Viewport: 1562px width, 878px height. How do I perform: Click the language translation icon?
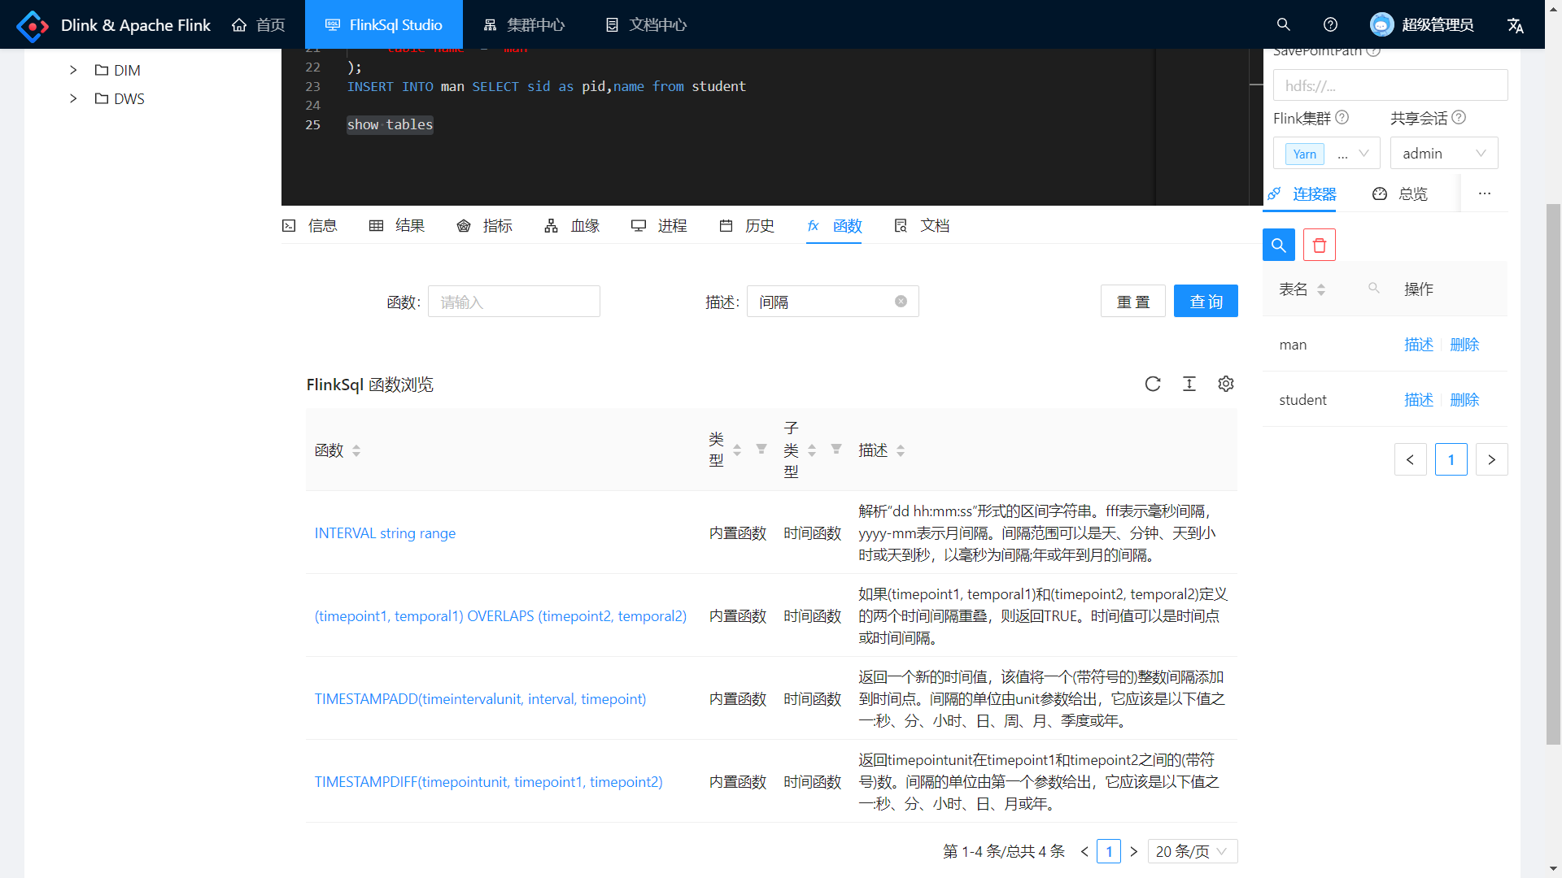click(1515, 25)
